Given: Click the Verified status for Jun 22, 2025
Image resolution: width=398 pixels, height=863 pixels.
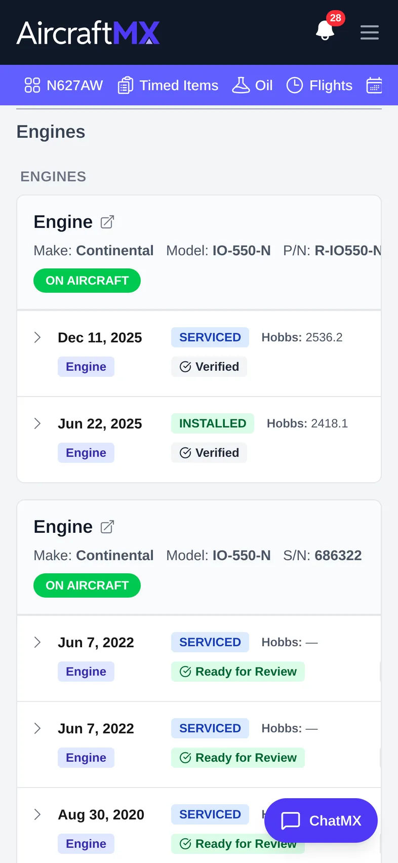Looking at the screenshot, I should coord(209,453).
